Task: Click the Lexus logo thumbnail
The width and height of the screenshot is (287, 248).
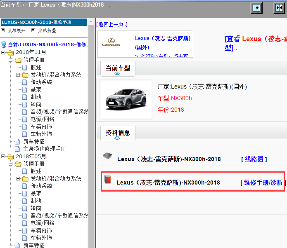Action: click(x=111, y=42)
